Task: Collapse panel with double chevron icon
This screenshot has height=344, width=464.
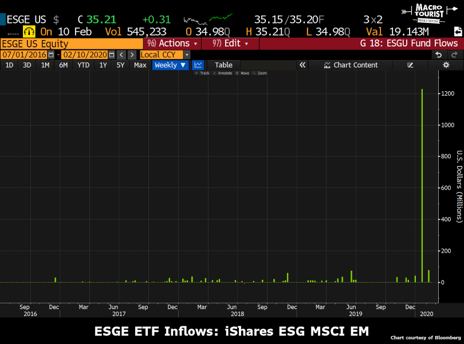Action: pos(302,65)
